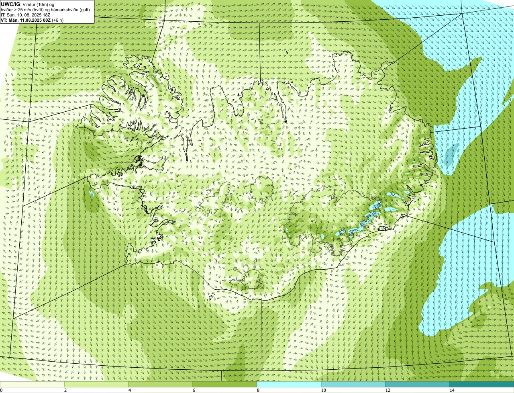This screenshot has height=393, width=514.
Task: Select the darkest teal segment above 14 m/s
Action: click(x=482, y=384)
